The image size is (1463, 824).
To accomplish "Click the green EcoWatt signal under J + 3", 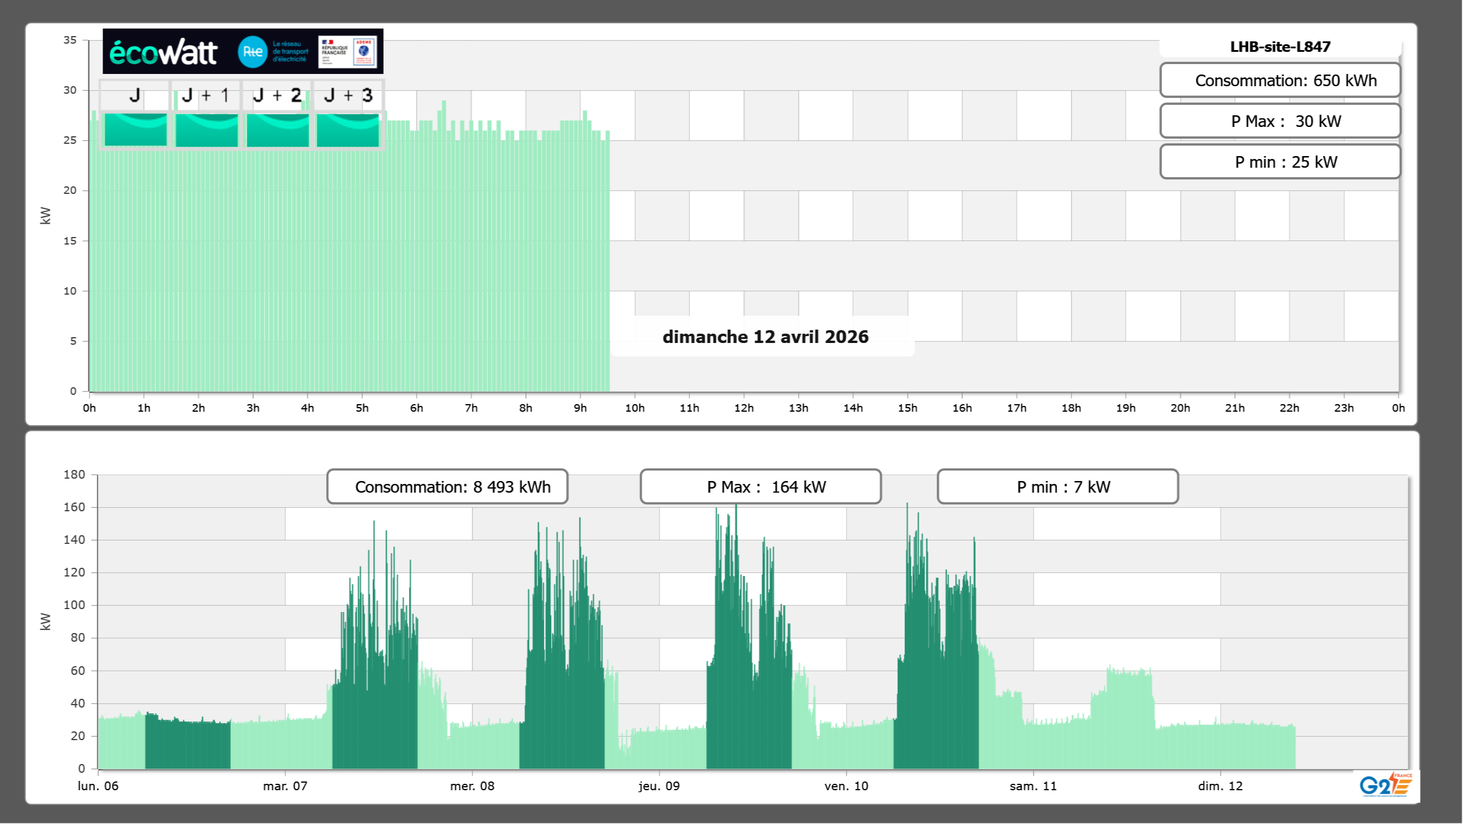I will 348,129.
